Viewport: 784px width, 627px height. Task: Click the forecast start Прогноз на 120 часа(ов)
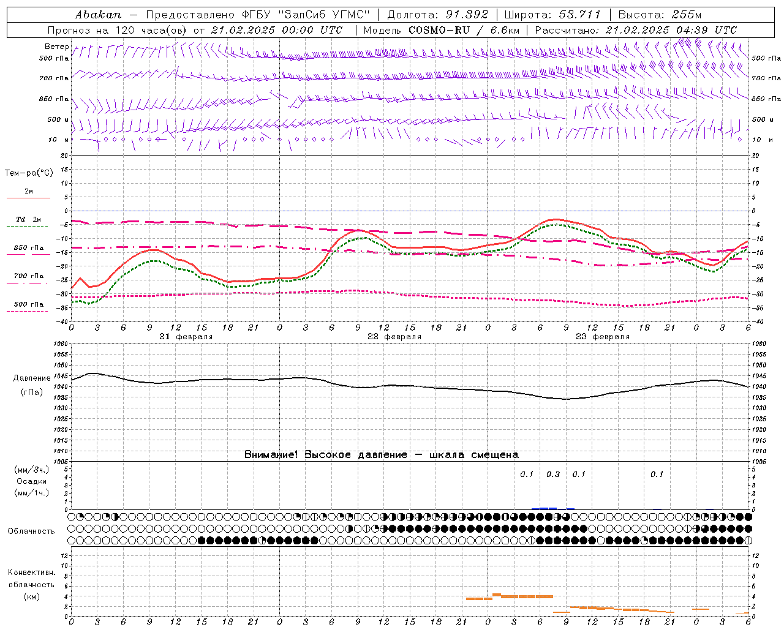118,30
